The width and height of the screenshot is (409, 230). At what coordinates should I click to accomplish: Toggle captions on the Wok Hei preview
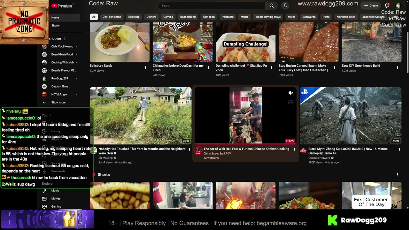[291, 102]
